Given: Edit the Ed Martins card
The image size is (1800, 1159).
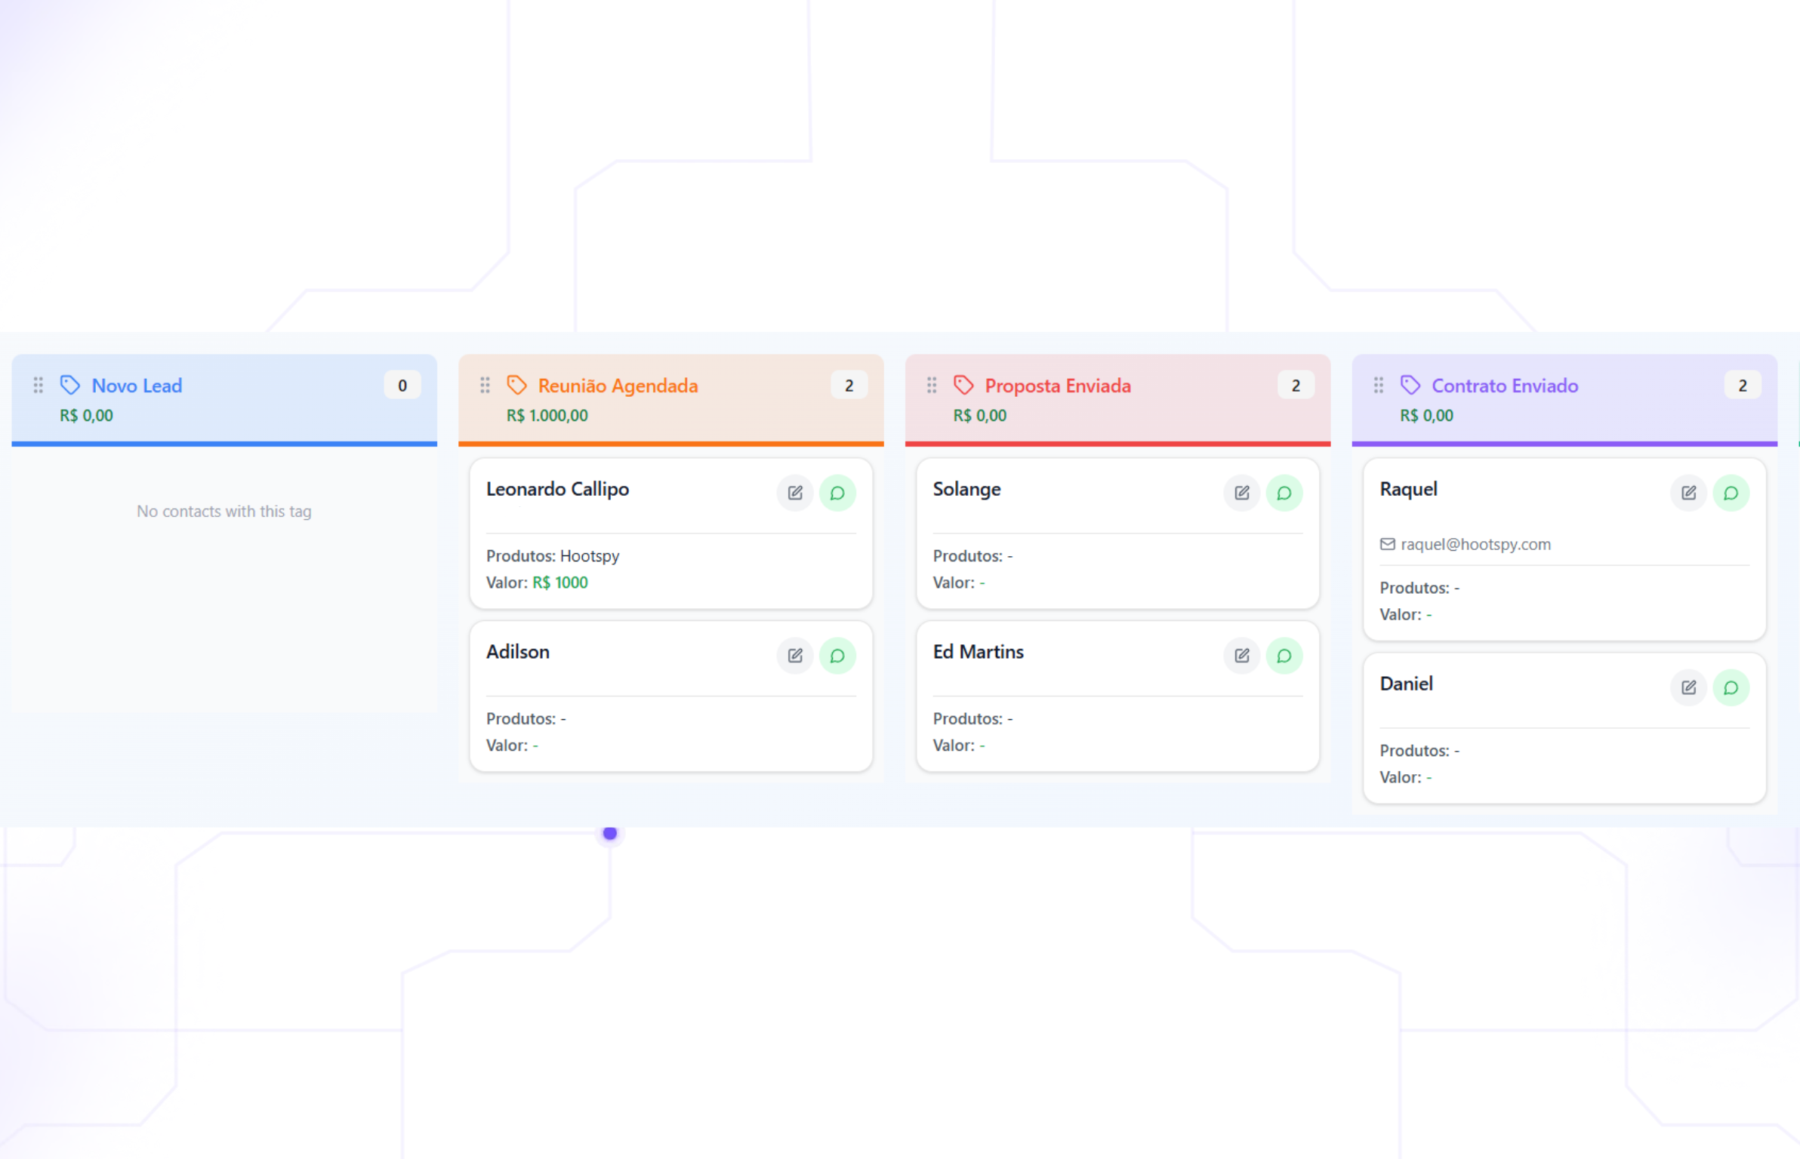Looking at the screenshot, I should pyautogui.click(x=1242, y=656).
